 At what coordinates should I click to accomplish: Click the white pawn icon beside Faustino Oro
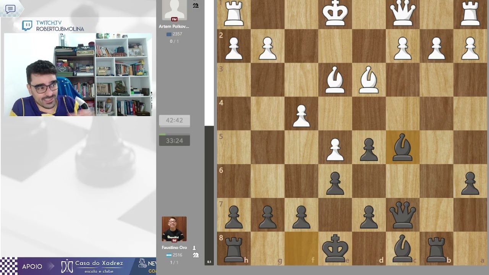(194, 247)
